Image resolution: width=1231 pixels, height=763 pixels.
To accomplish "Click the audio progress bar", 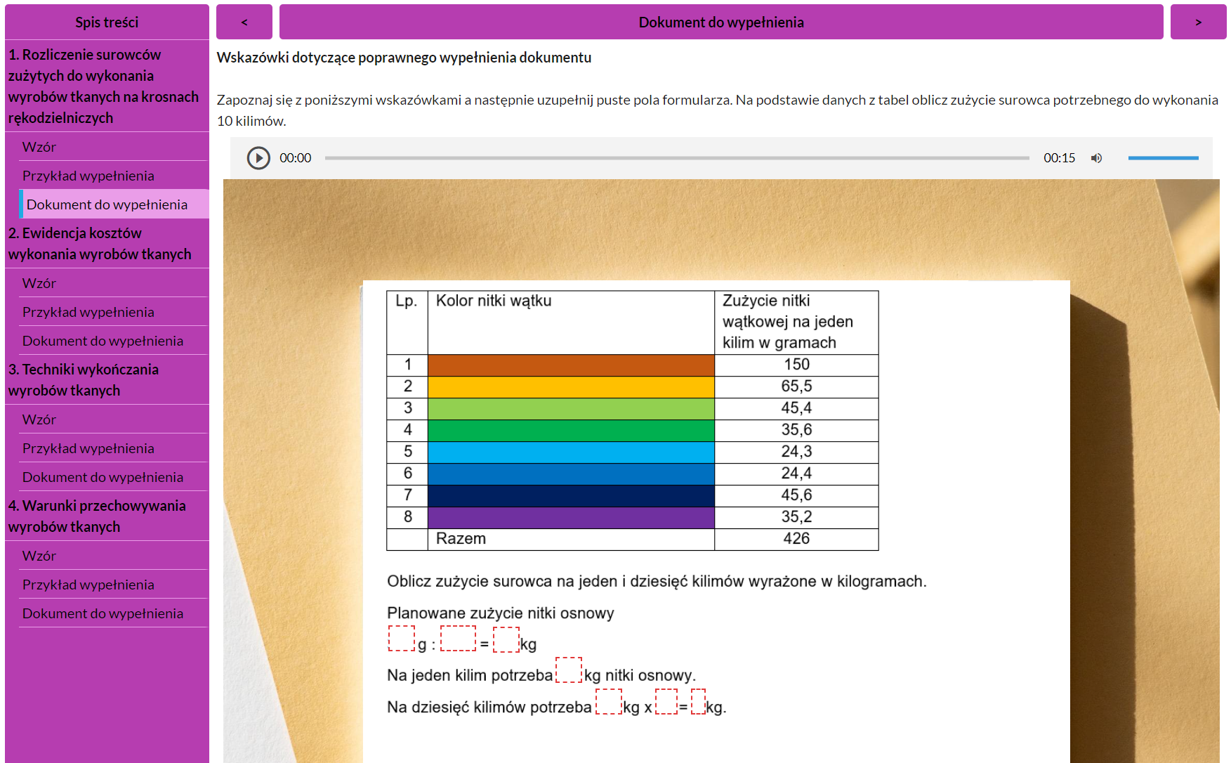I will coord(676,158).
